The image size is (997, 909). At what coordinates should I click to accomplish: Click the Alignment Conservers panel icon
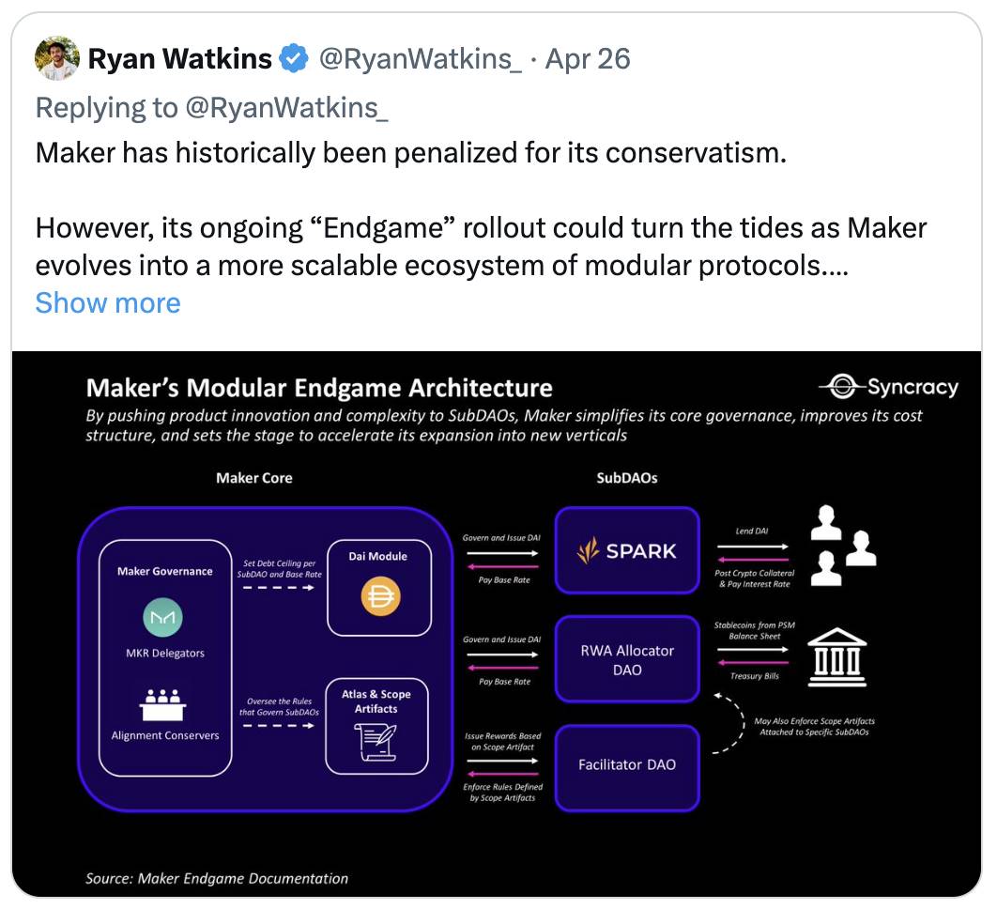[x=162, y=705]
